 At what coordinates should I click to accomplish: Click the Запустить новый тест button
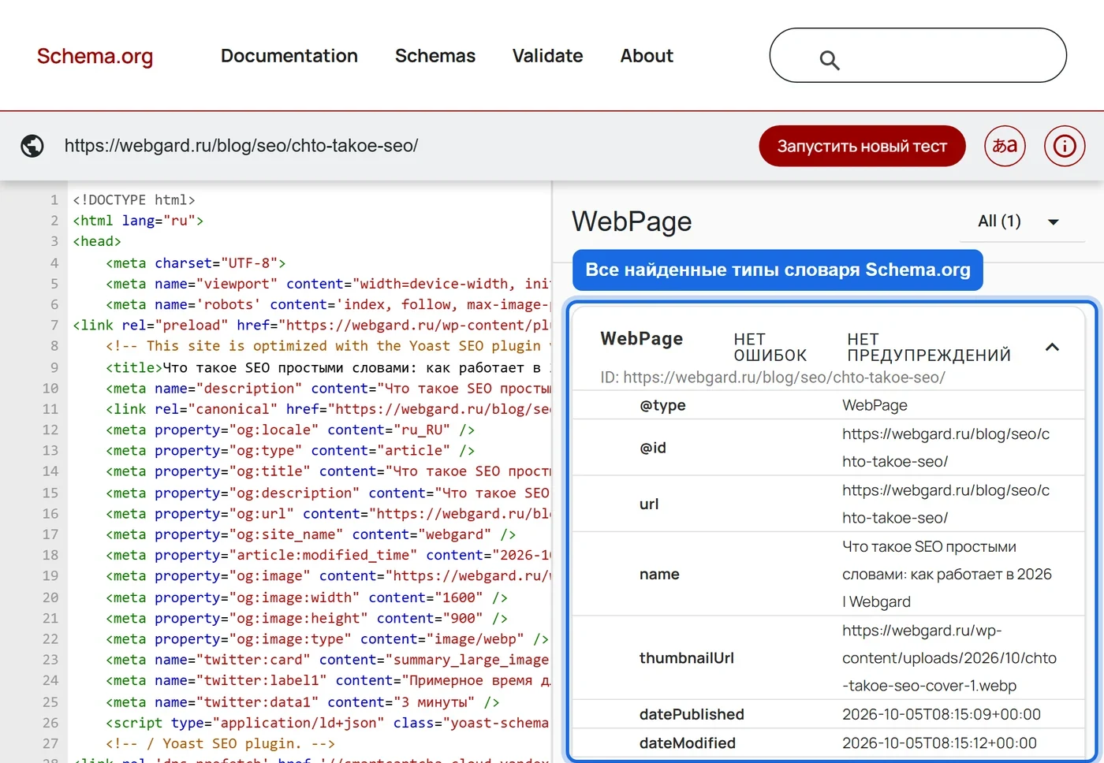pyautogui.click(x=862, y=146)
